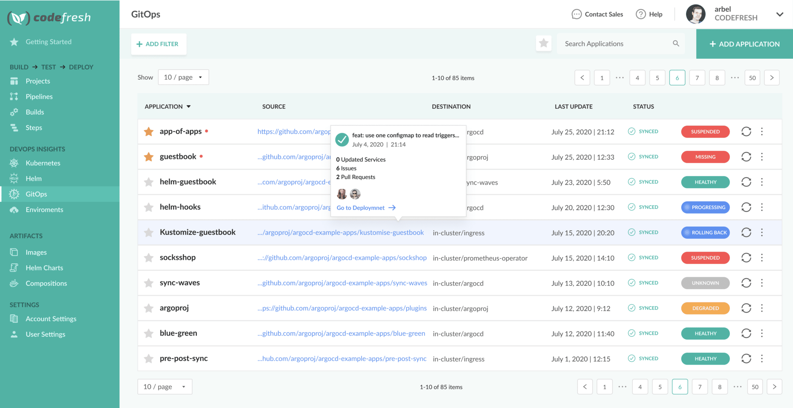Favorite socksshop with its star
Image resolution: width=793 pixels, height=408 pixels.
click(x=149, y=258)
